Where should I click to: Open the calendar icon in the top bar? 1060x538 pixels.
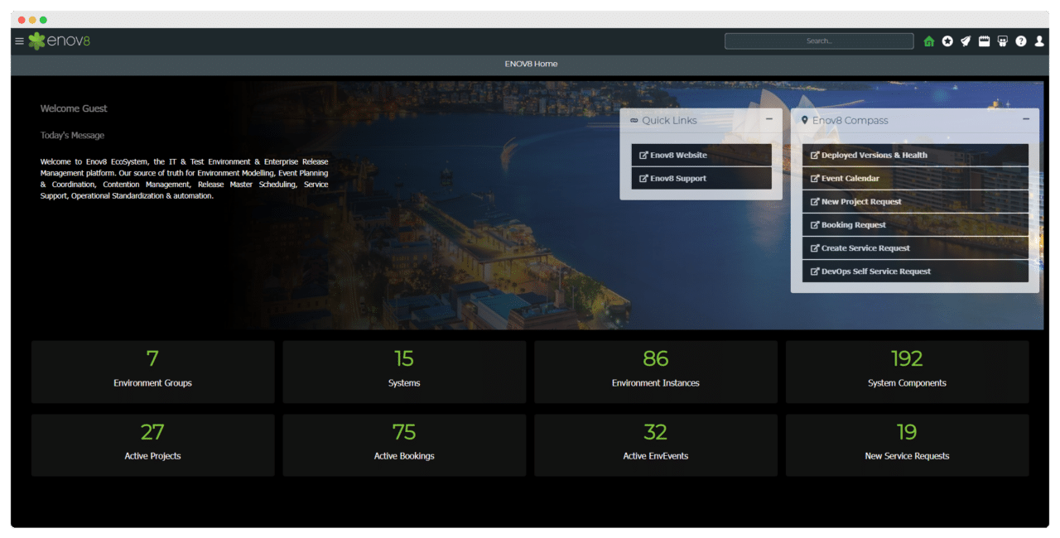click(984, 41)
